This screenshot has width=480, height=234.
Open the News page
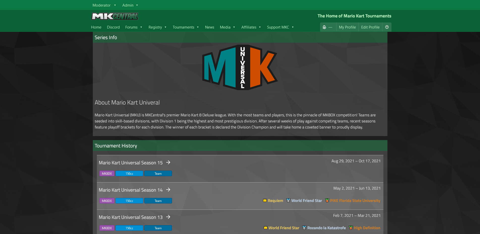coord(209,27)
